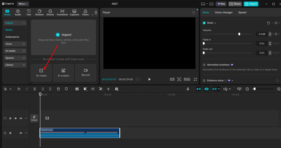281x148 pixels.
Task: Open the Filters panel
Action: coord(85,12)
